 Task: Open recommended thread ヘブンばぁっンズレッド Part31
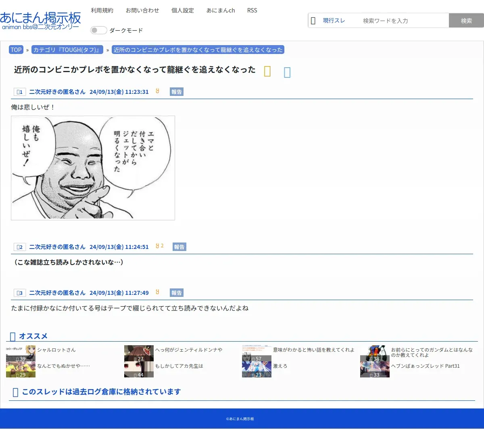tap(426, 366)
